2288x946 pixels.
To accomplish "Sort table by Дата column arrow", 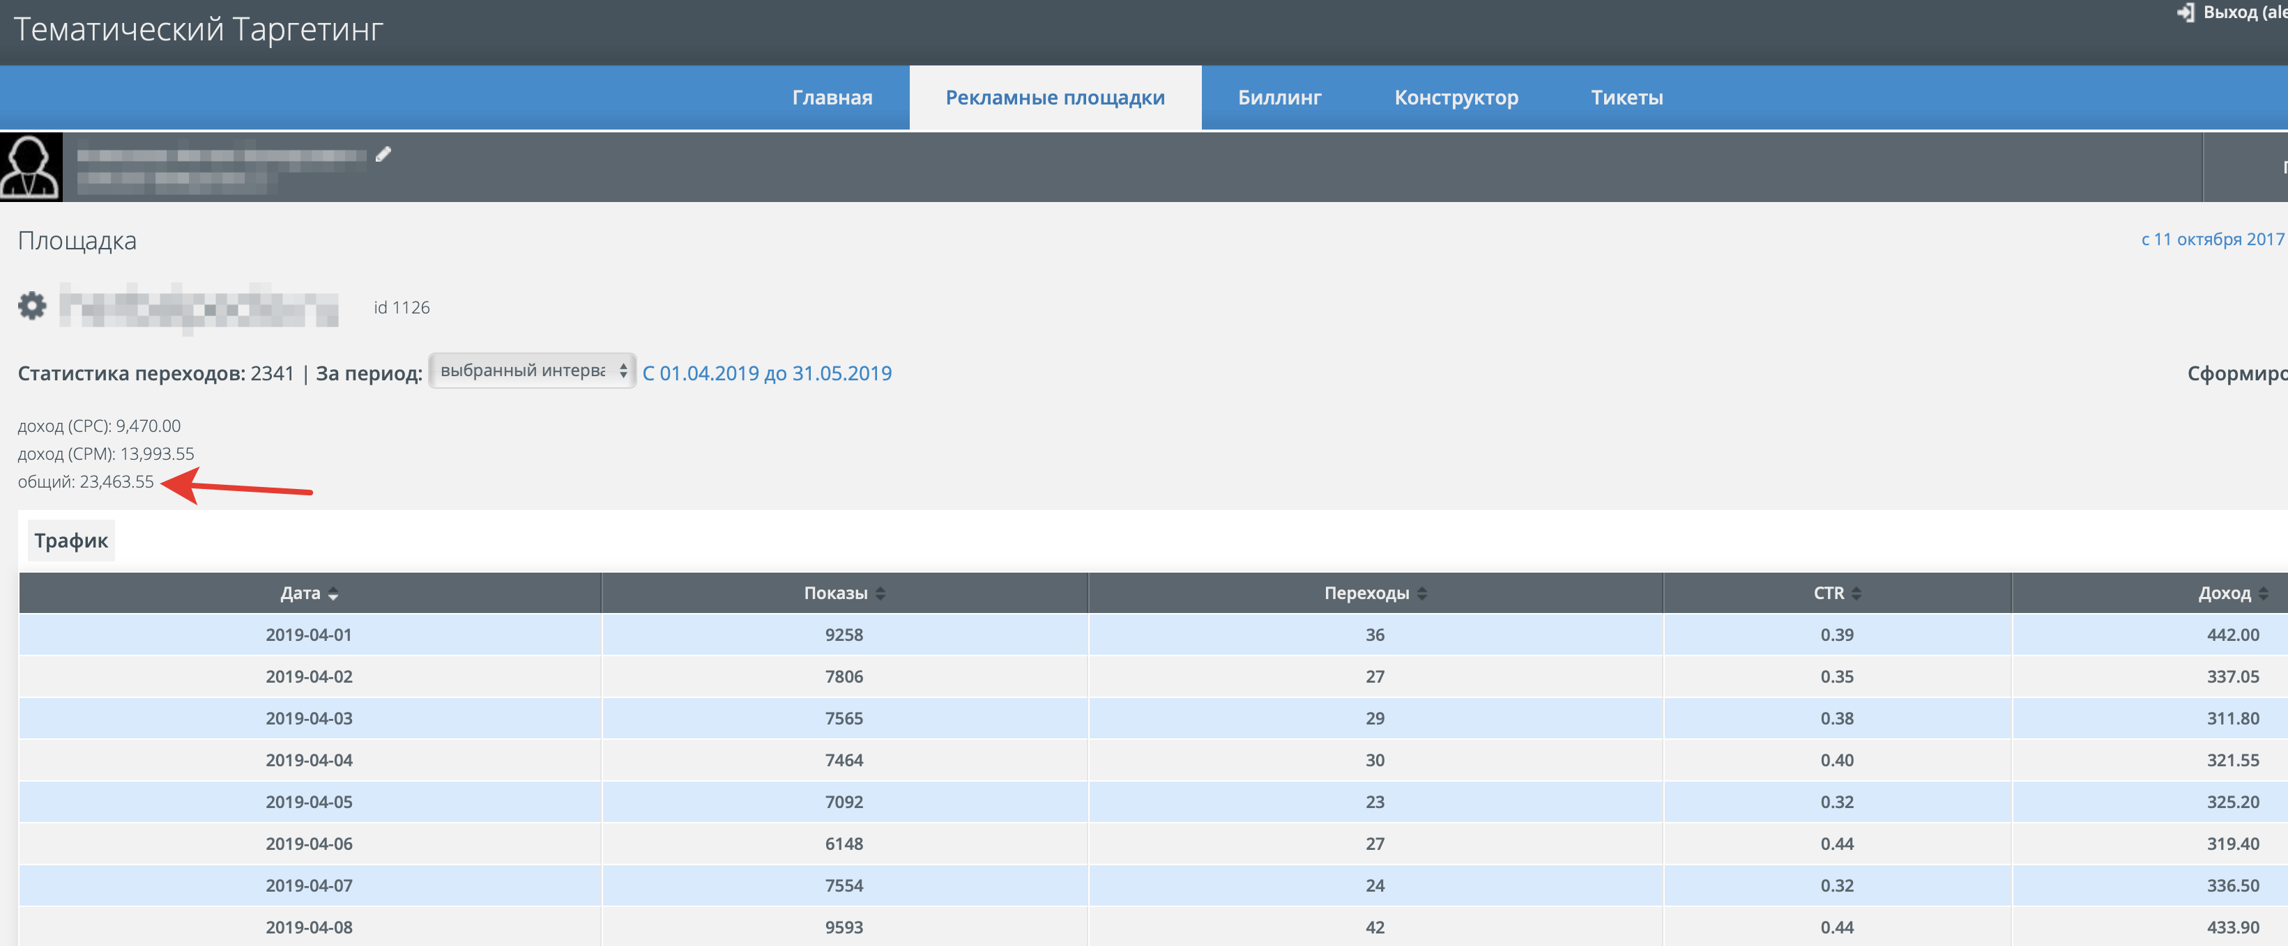I will pos(333,594).
